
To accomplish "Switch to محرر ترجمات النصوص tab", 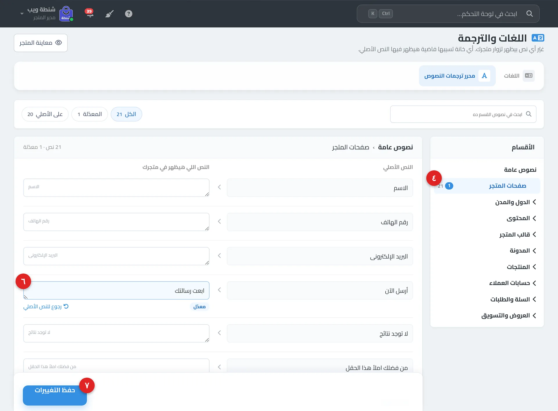I will (x=457, y=76).
